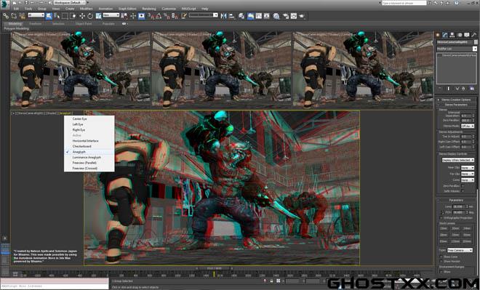This screenshot has height=290, width=480.
Task: Open the Modifier List dropdown
Action: pyautogui.click(x=457, y=49)
